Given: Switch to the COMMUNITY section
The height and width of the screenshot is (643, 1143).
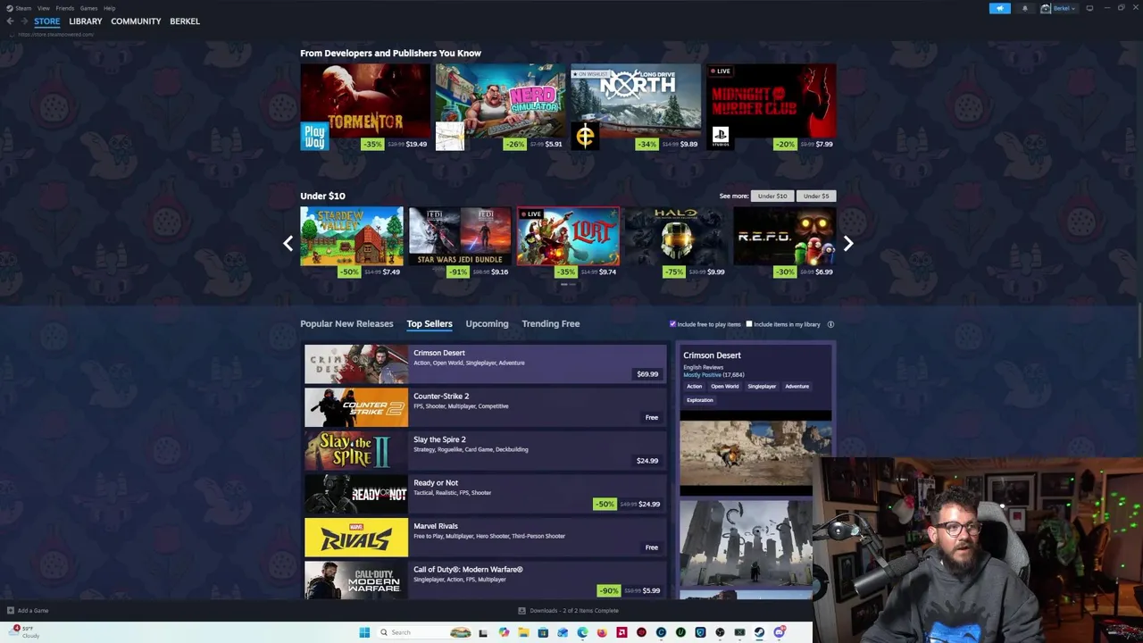Looking at the screenshot, I should [x=136, y=21].
